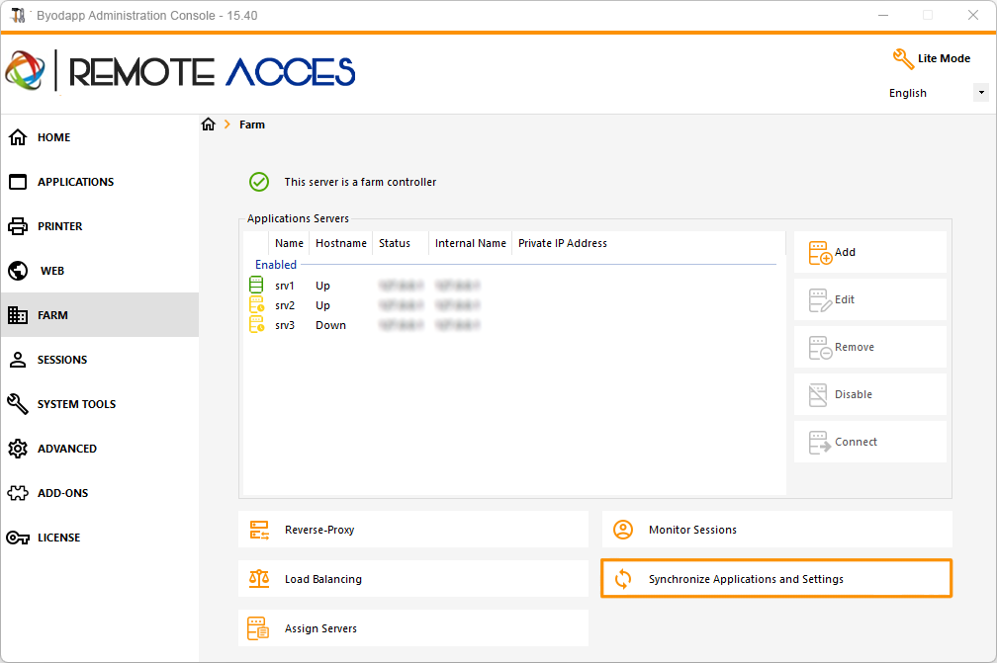Click the Sessions person icon
997x663 pixels.
[x=18, y=360]
